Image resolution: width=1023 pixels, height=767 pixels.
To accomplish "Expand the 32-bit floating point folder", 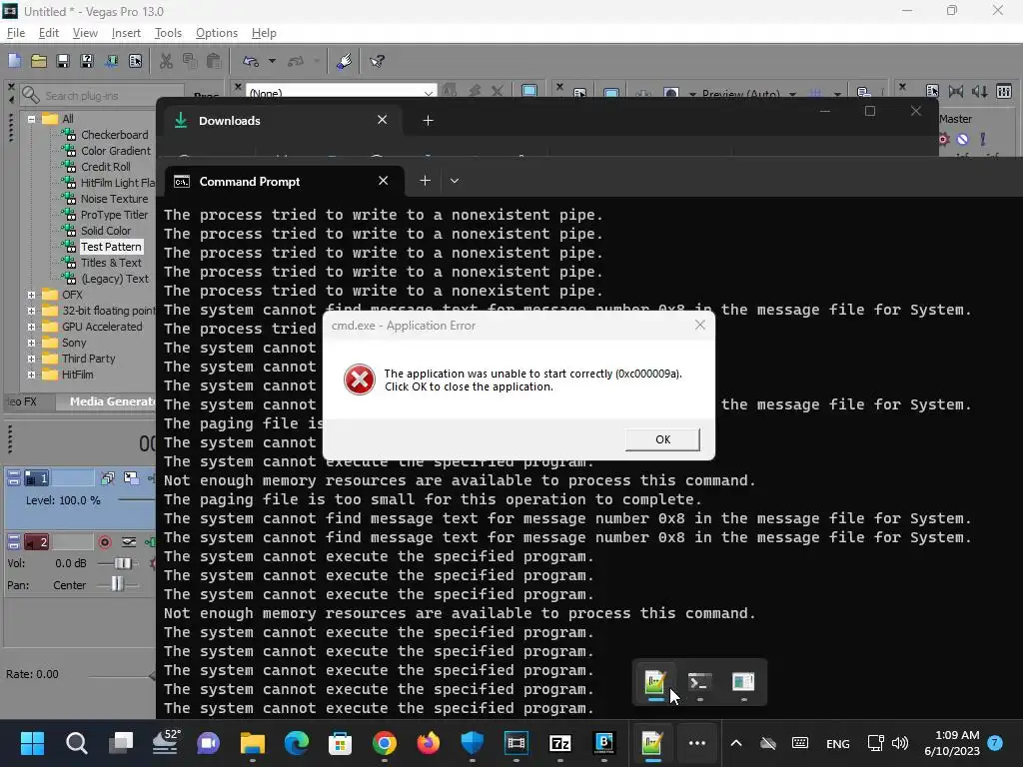I will click(x=31, y=311).
